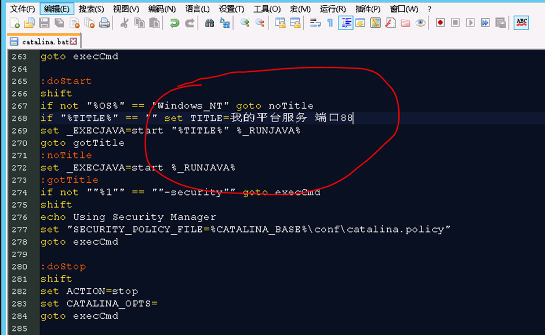Open the ? help menu

(x=430, y=9)
